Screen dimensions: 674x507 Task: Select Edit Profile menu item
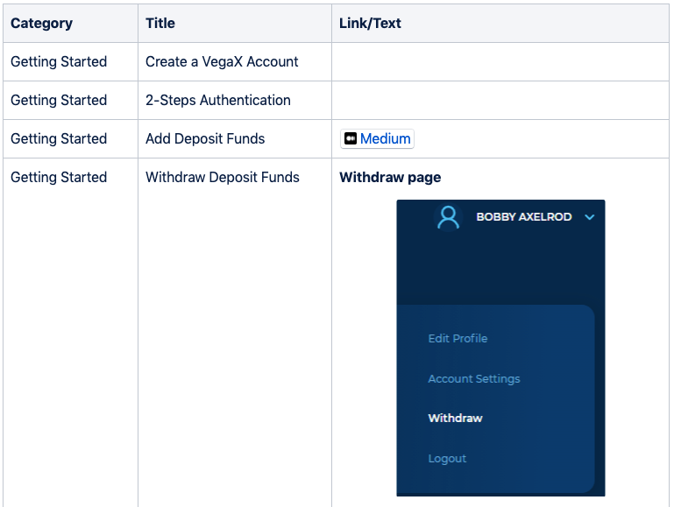point(458,338)
